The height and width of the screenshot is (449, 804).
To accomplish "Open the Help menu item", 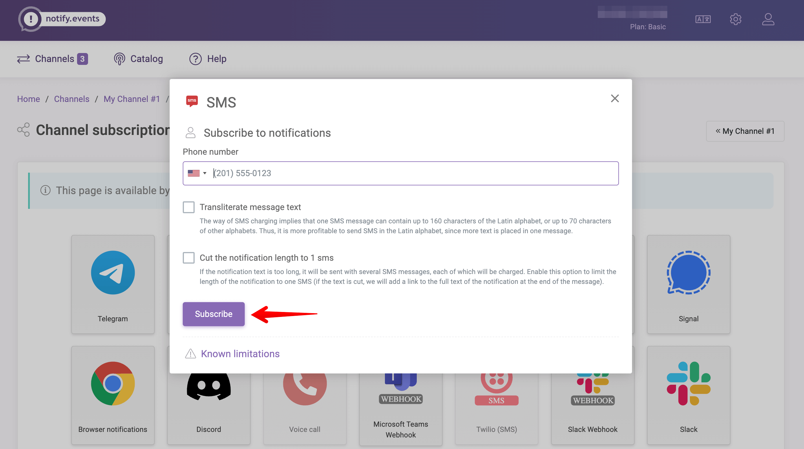I will point(208,59).
